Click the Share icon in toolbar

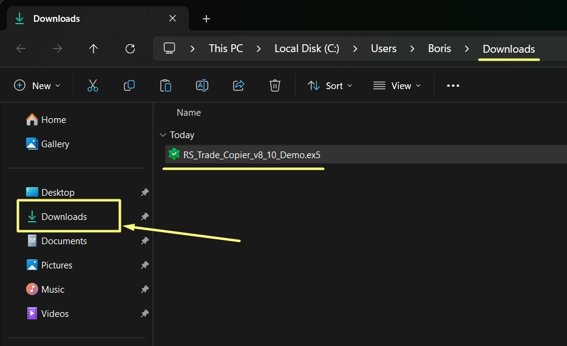(x=239, y=85)
